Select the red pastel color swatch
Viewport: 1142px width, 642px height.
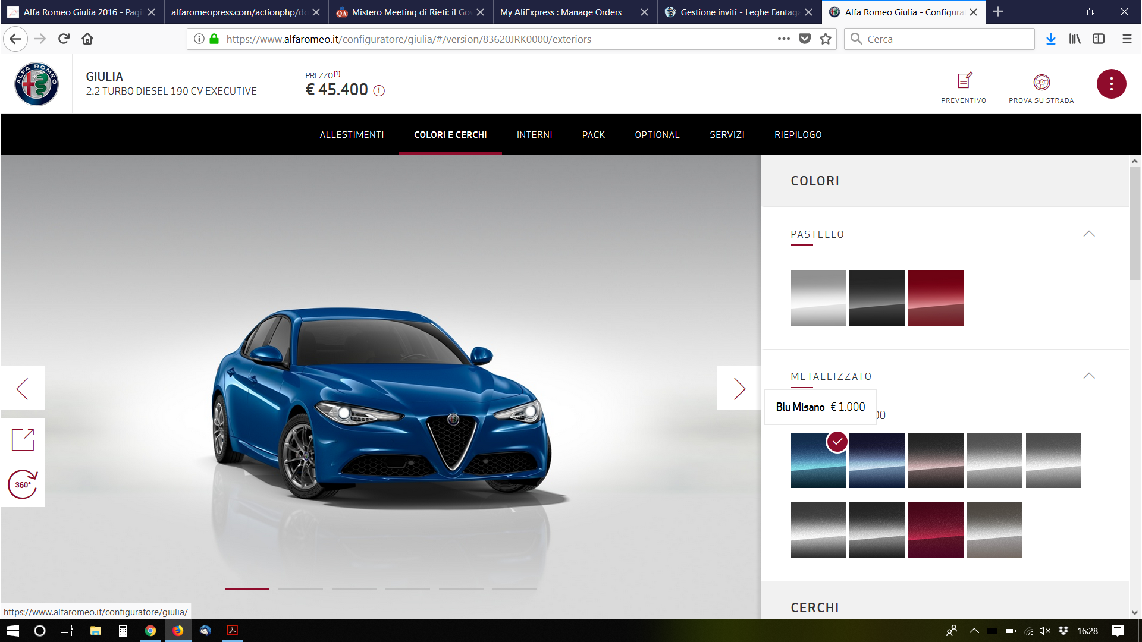935,298
